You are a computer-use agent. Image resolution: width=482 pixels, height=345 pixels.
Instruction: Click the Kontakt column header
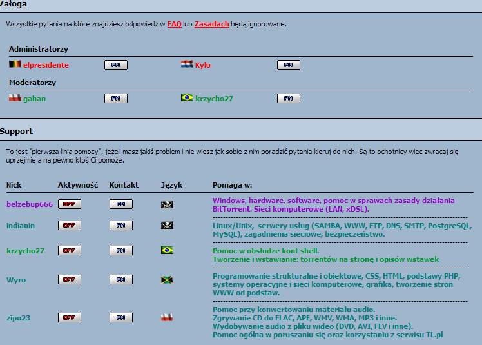coord(124,185)
